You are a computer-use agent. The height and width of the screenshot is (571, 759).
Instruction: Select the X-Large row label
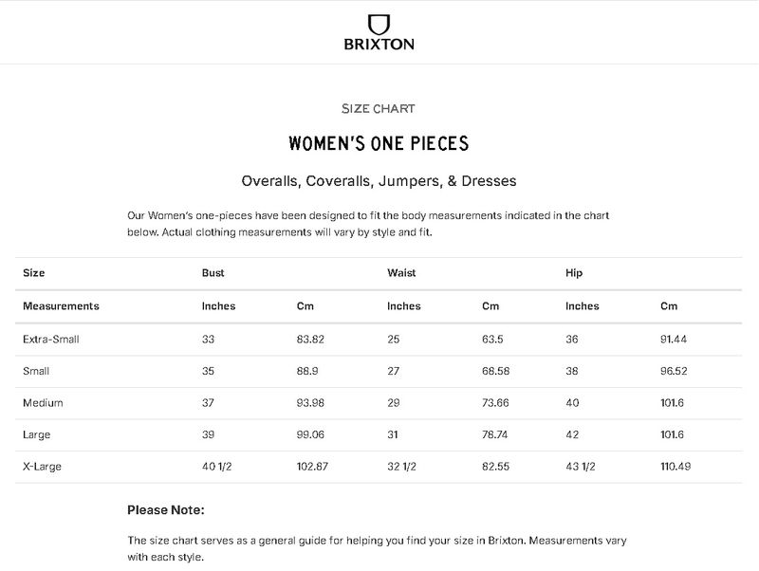44,467
